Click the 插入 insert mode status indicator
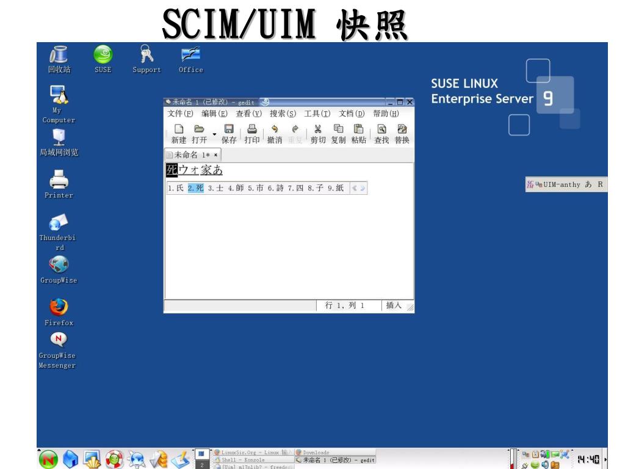 click(x=394, y=305)
